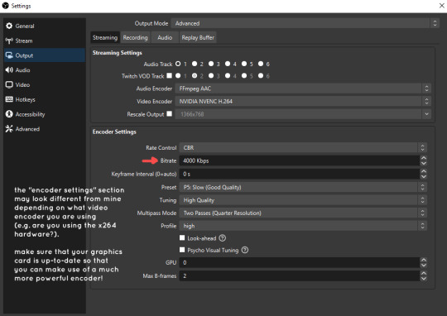Click the Hotkeys keyboard icon in sidebar
Image resolution: width=447 pixels, height=316 pixels.
click(9, 99)
